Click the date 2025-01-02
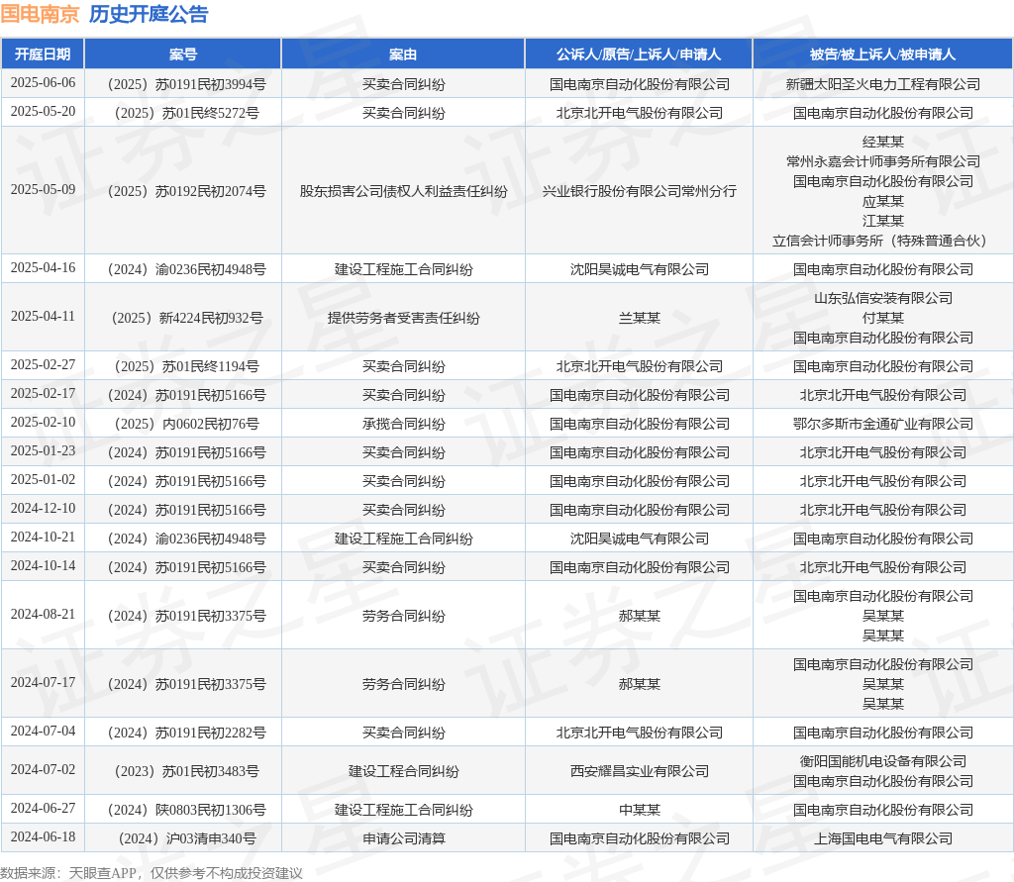 tap(43, 480)
